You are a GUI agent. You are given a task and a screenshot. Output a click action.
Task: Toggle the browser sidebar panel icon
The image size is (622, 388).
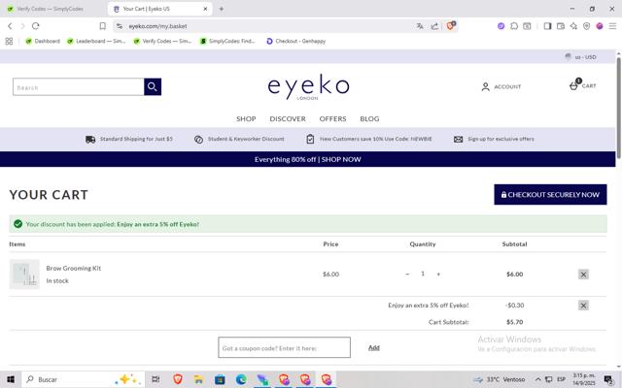[x=547, y=26]
